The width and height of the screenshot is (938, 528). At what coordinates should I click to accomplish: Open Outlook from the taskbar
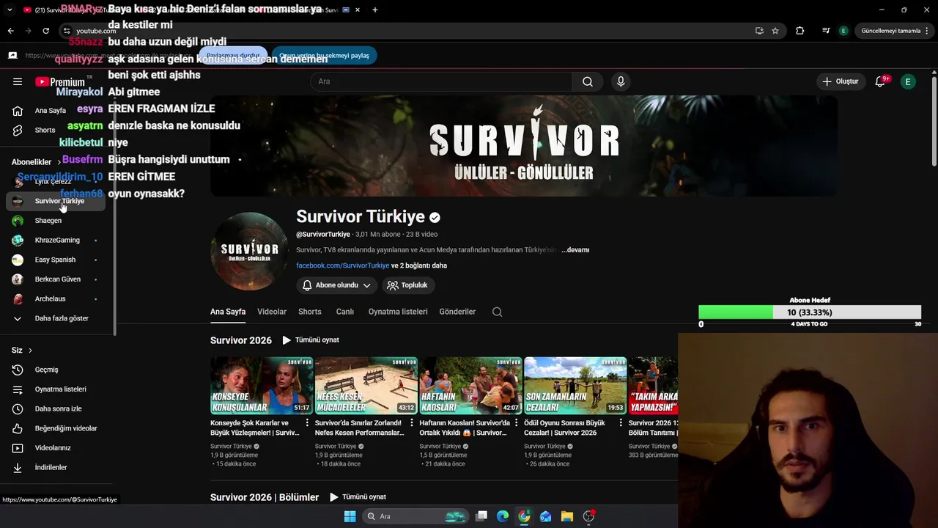[545, 516]
